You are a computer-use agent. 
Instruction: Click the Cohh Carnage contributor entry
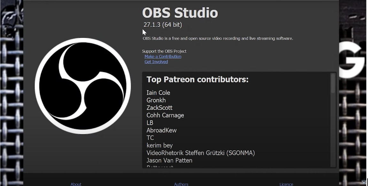tap(165, 115)
